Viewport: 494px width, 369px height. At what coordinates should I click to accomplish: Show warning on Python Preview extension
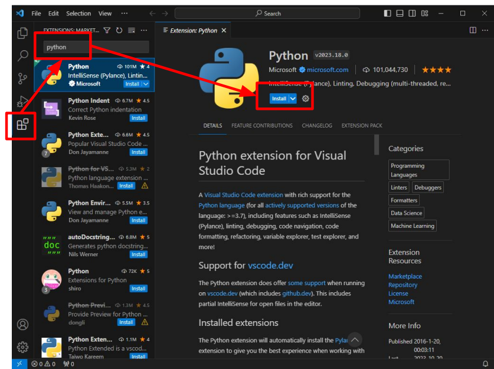[145, 322]
